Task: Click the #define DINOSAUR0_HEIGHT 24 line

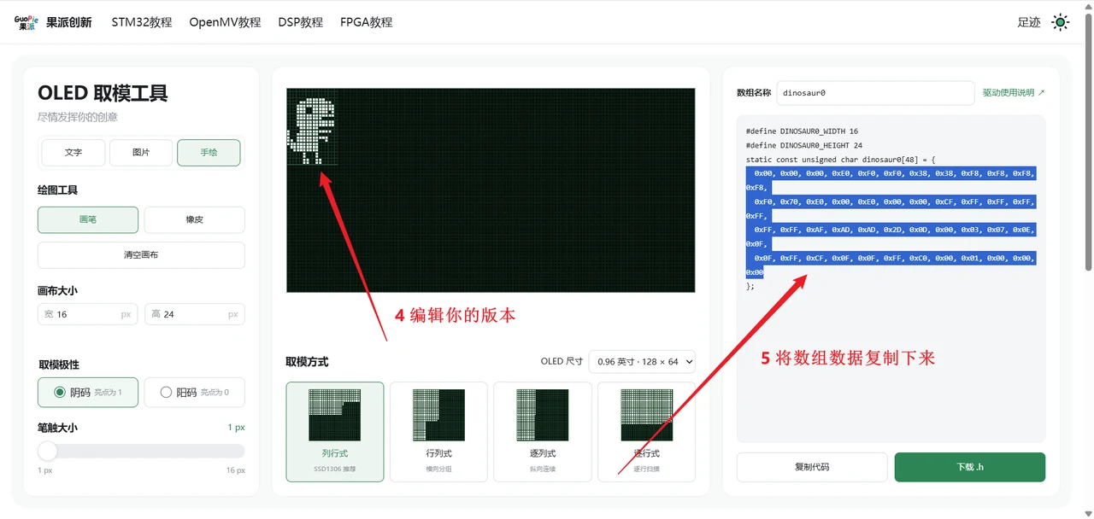Action: (x=804, y=145)
